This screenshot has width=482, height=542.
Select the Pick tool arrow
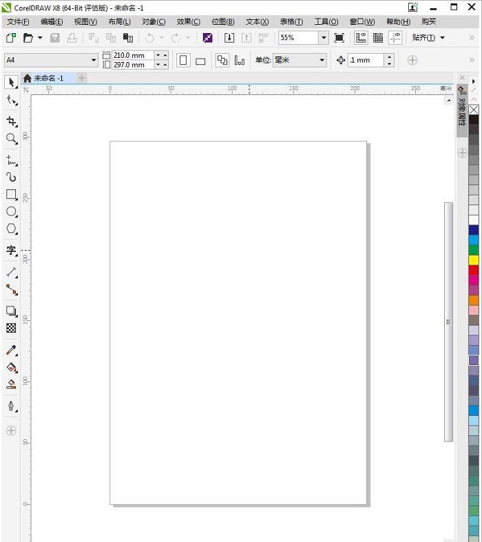click(11, 82)
